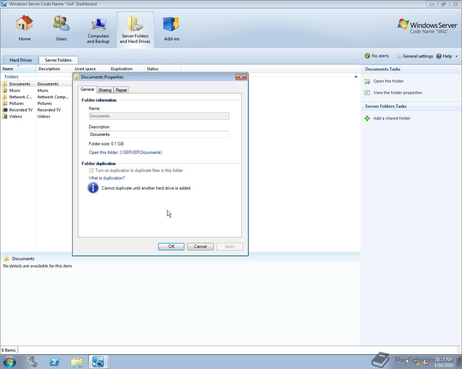The image size is (462, 369).
Task: Click the No alerts status text
Action: tap(380, 56)
